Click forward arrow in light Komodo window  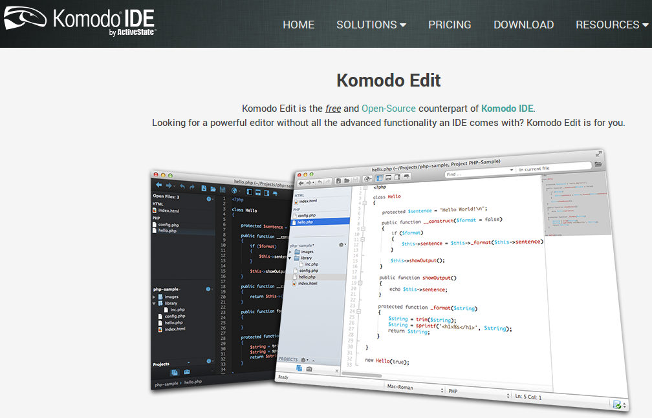point(310,182)
